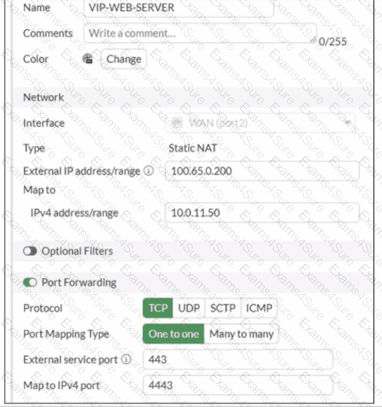Select the ICMP protocol option
The width and height of the screenshot is (382, 407).
pyautogui.click(x=259, y=308)
